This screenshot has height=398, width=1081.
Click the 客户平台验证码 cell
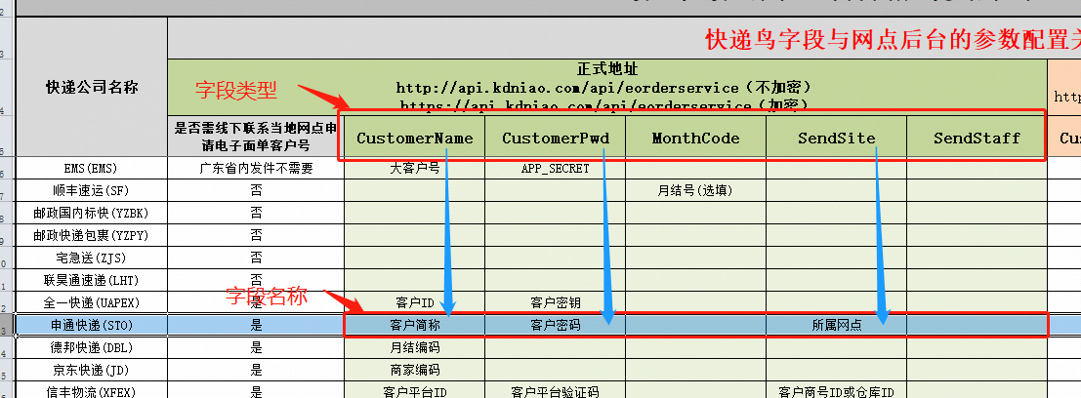coord(555,390)
